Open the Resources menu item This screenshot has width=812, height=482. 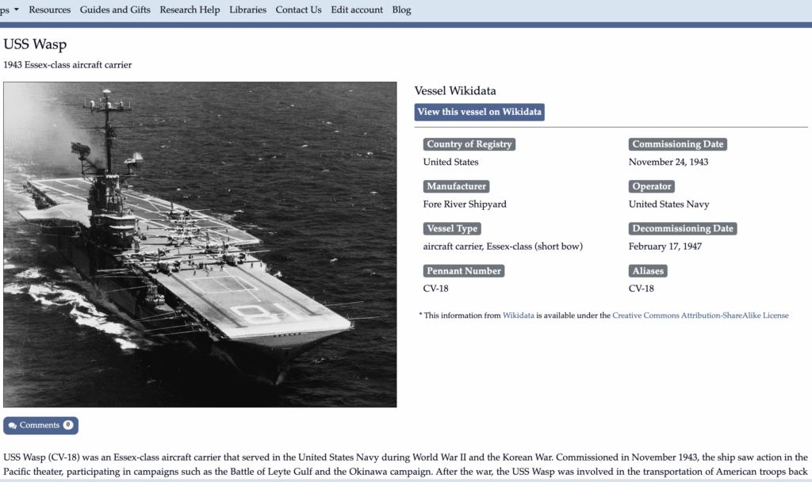point(49,10)
